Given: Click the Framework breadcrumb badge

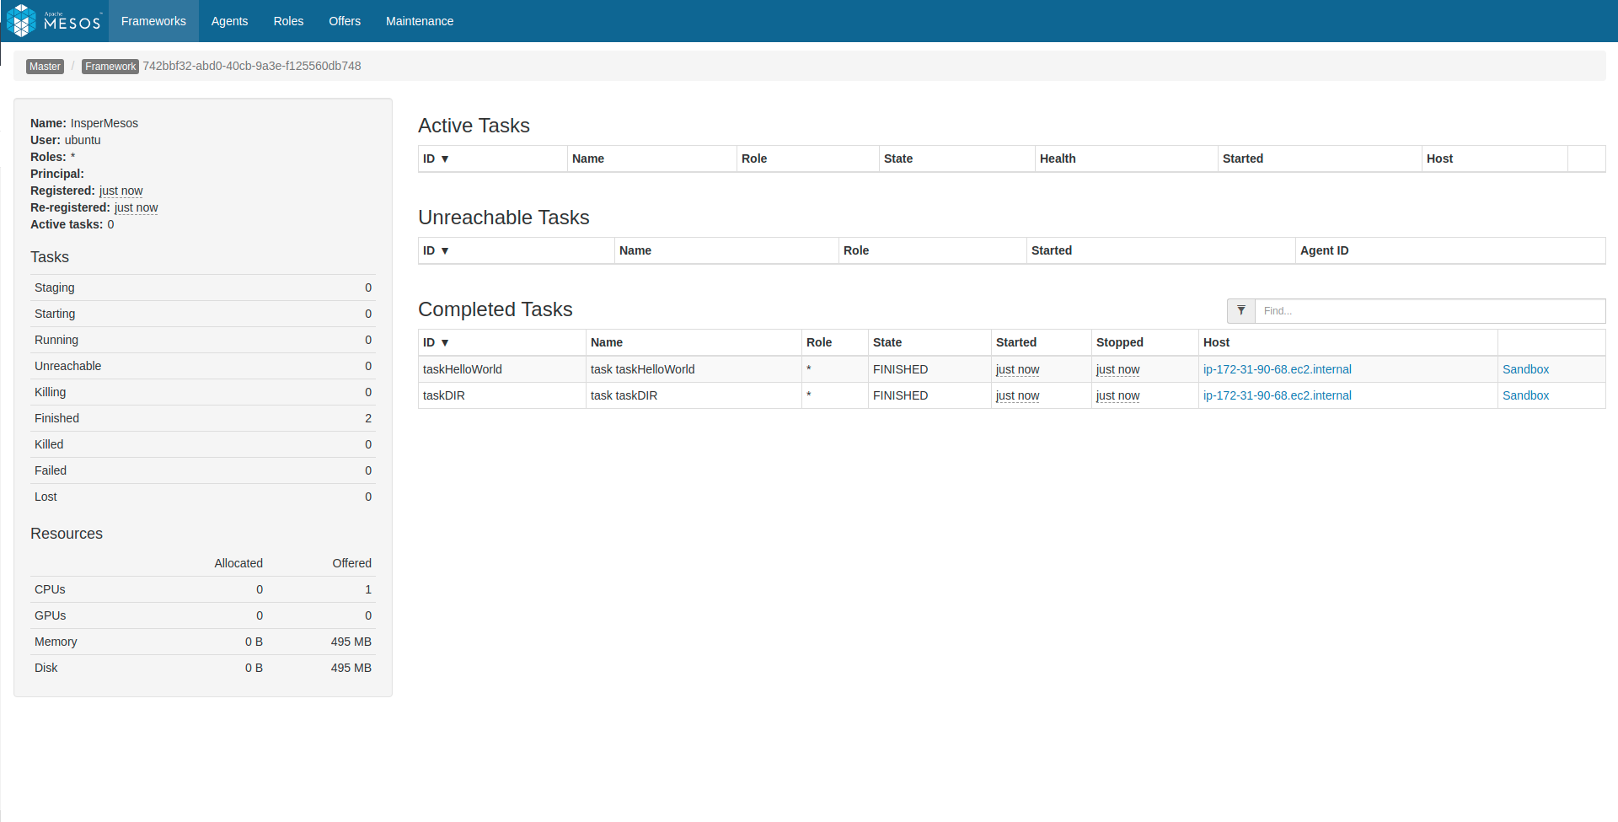Looking at the screenshot, I should pyautogui.click(x=110, y=67).
